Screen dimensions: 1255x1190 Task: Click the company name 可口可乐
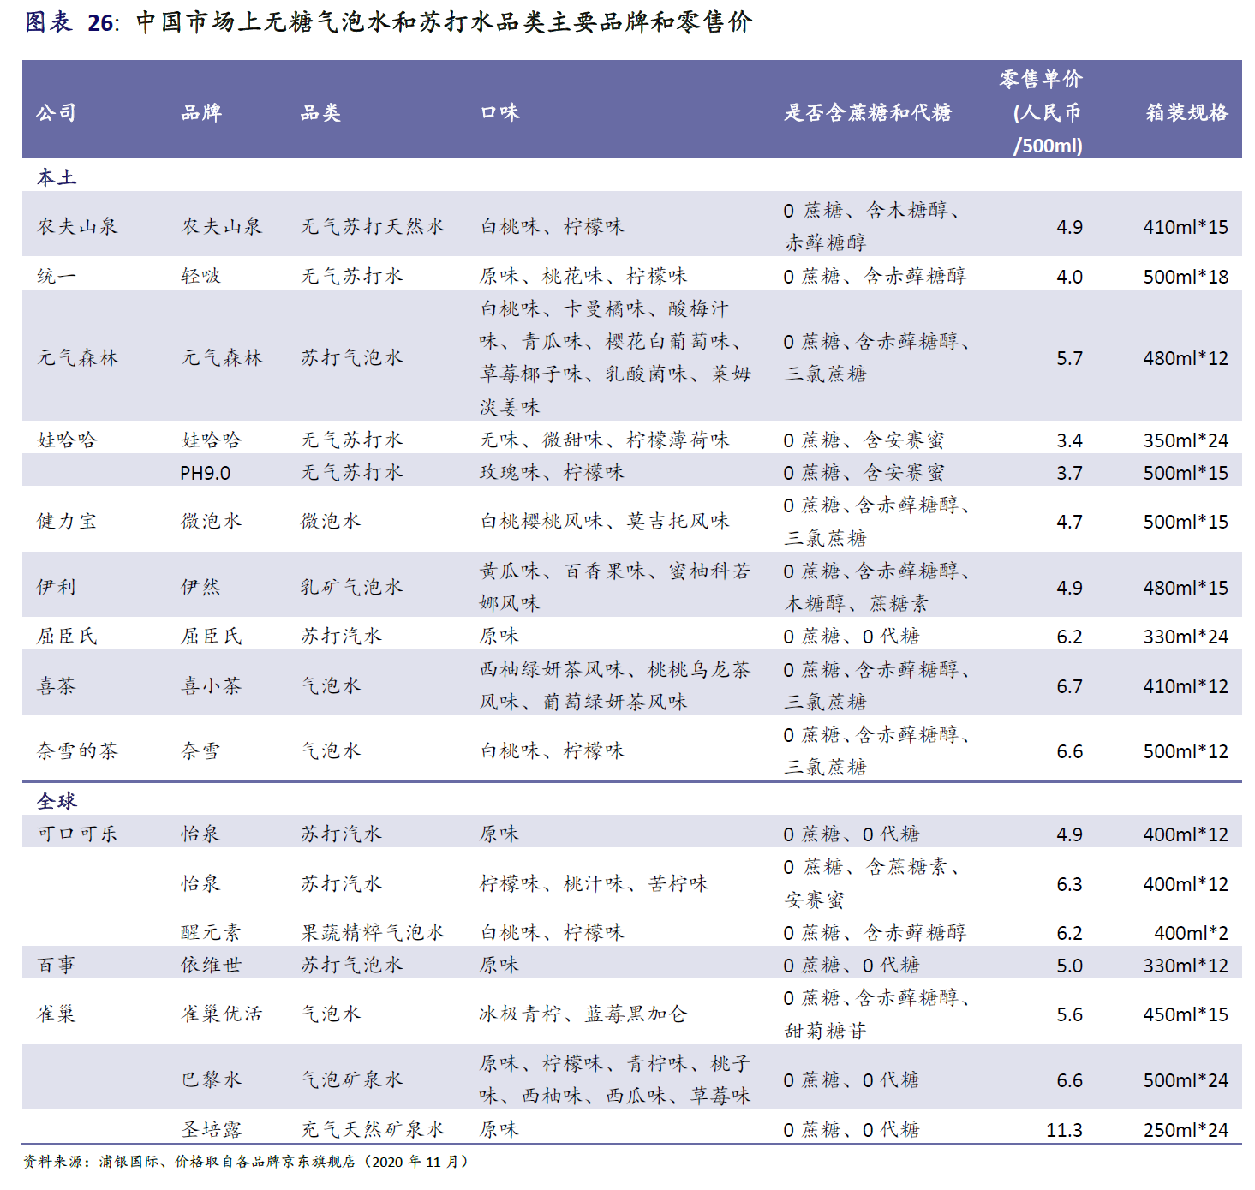tap(77, 834)
